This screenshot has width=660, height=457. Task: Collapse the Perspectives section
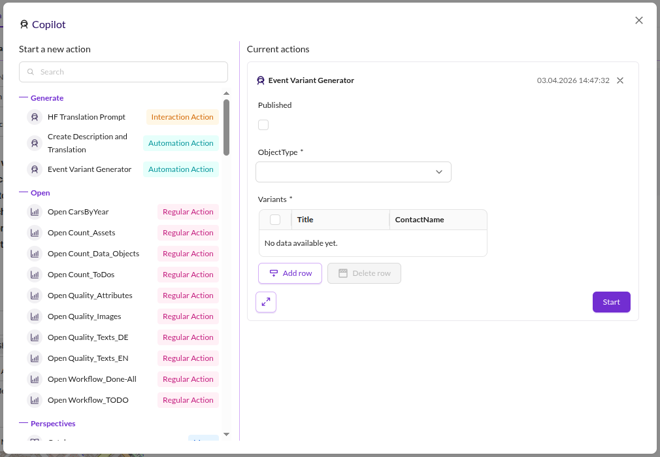[x=47, y=423]
